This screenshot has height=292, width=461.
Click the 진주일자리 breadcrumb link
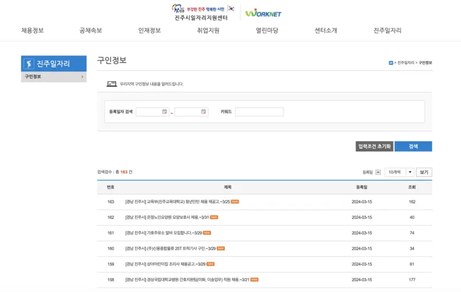[406, 63]
